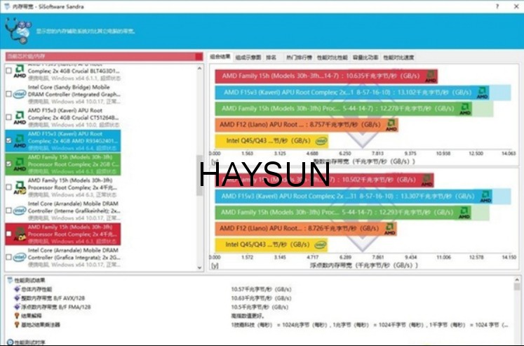This screenshot has height=346, width=524.
Task: Check the Crucial BLT4G3D1 Kaveri entry checkbox
Action: [x=9, y=71]
